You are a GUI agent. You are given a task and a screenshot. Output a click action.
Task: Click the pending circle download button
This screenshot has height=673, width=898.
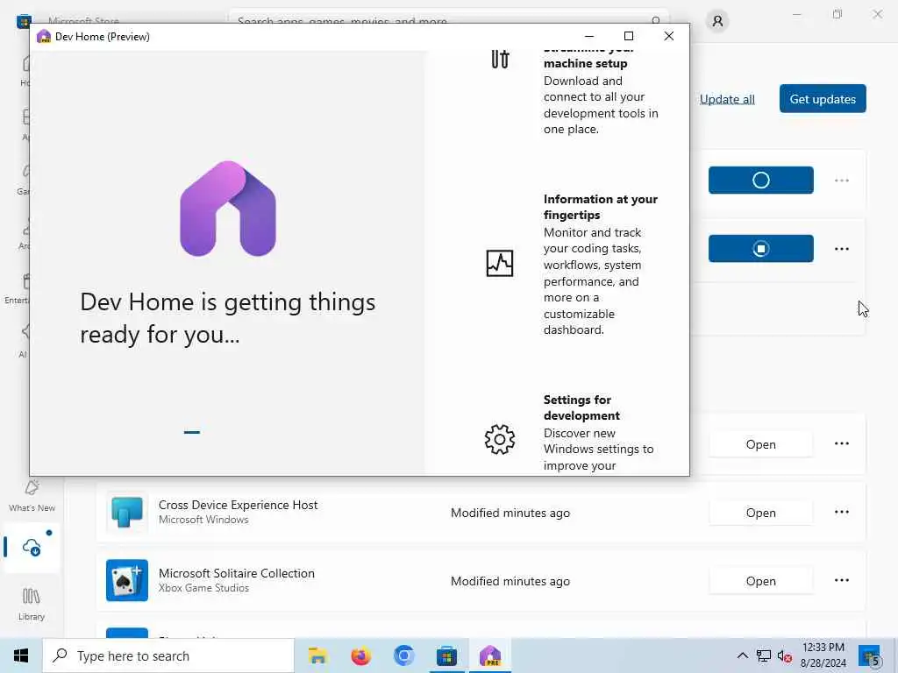coord(760,181)
